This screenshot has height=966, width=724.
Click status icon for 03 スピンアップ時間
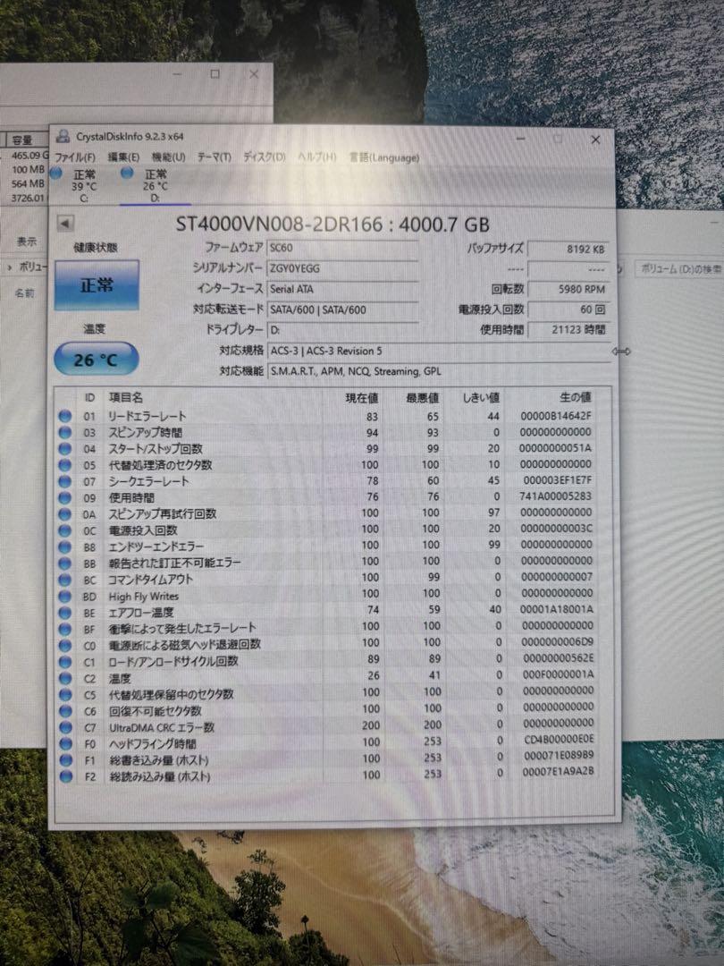point(64,433)
